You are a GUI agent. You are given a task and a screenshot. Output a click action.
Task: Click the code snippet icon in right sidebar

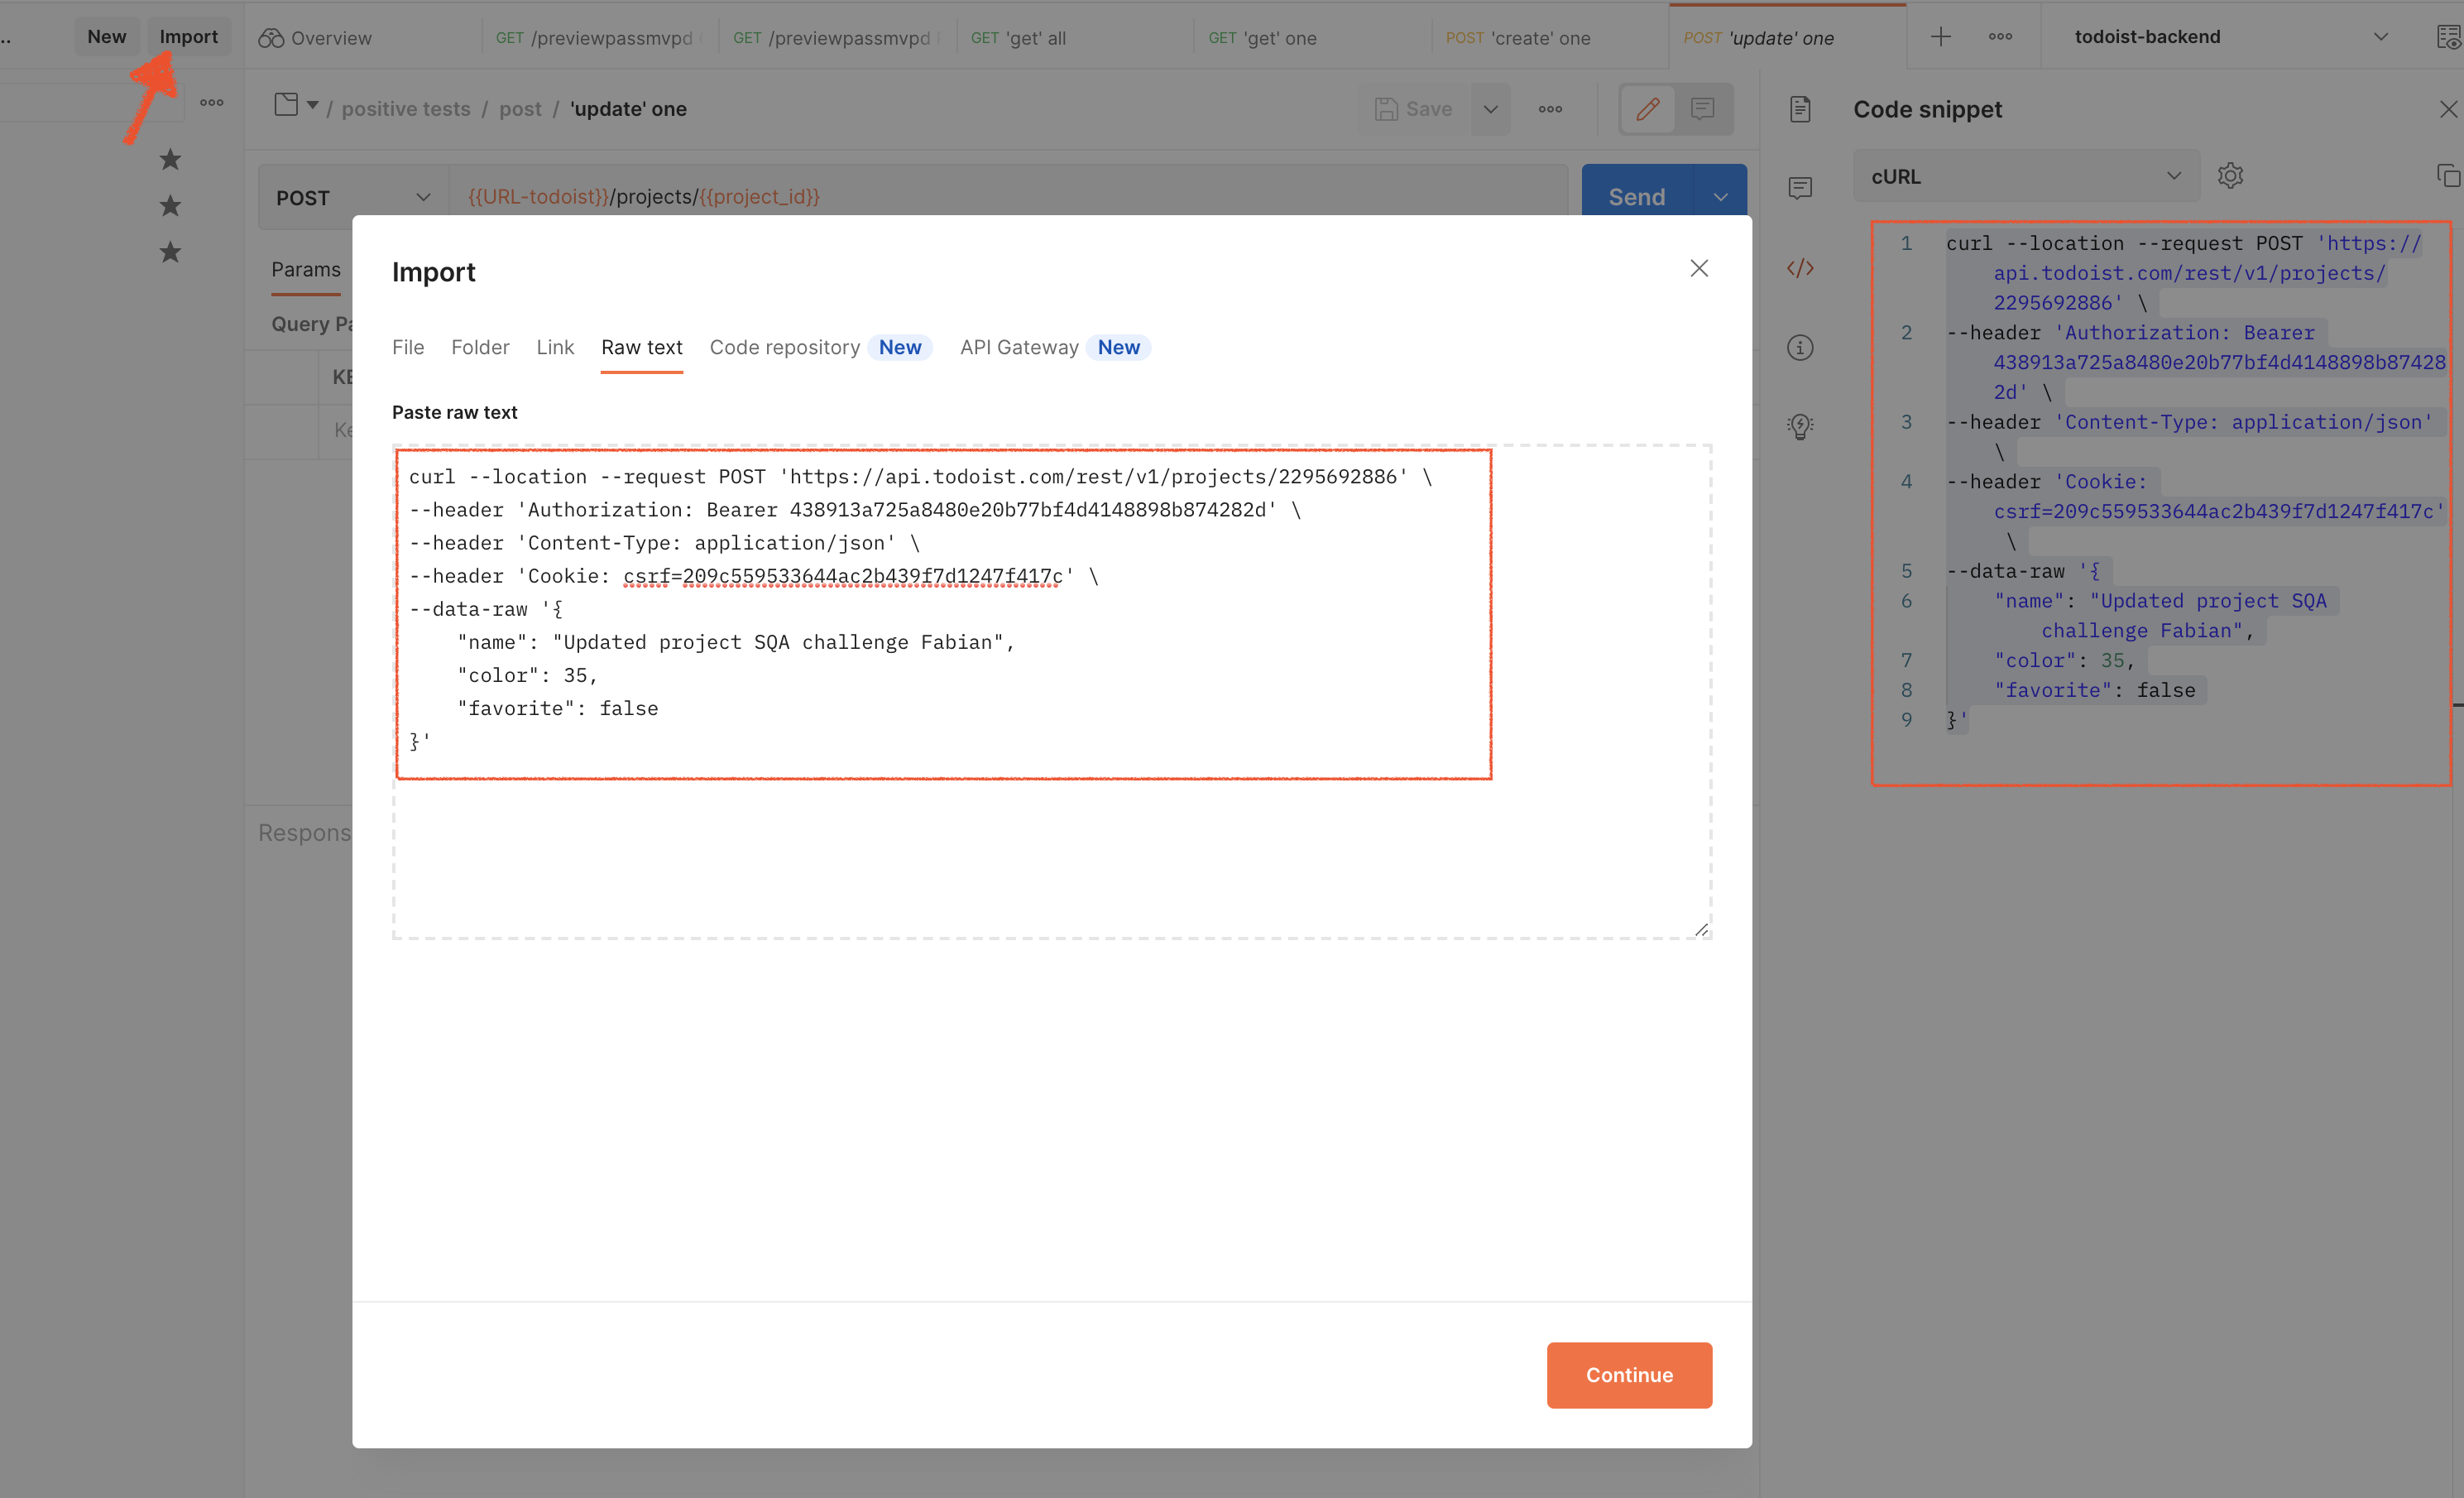coord(1800,268)
